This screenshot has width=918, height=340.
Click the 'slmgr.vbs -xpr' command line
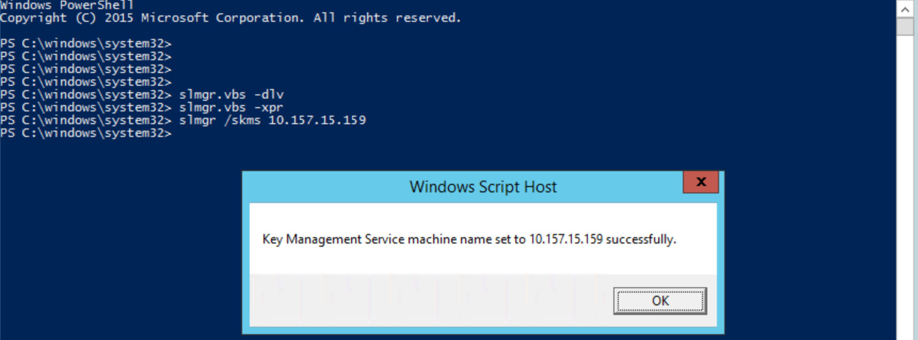point(141,108)
